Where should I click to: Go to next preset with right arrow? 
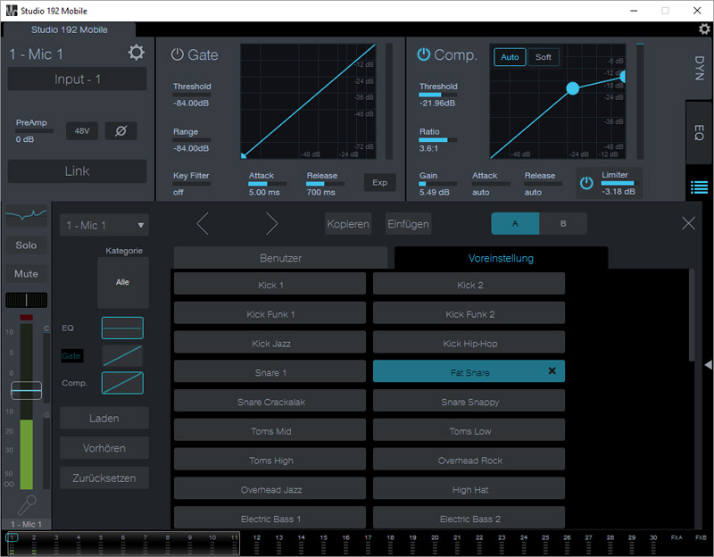pyautogui.click(x=271, y=224)
